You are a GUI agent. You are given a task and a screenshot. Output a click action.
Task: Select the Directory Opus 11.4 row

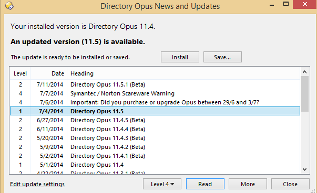[155, 165]
